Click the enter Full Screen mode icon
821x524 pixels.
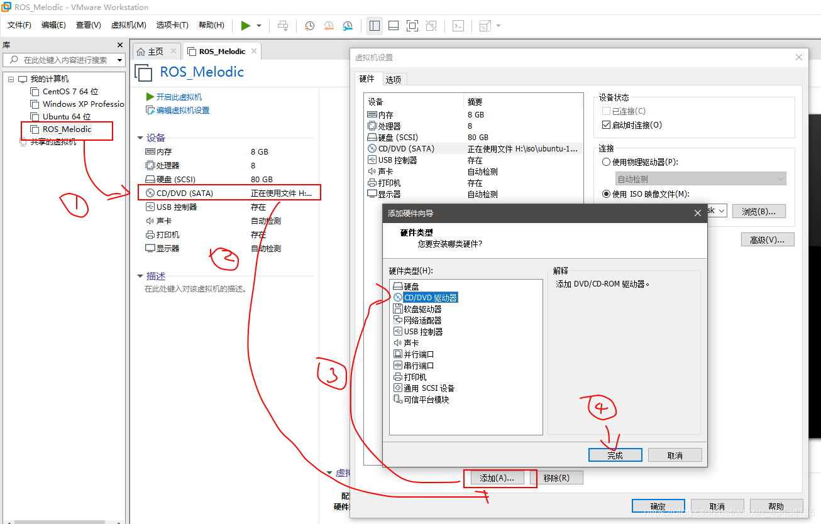[412, 26]
